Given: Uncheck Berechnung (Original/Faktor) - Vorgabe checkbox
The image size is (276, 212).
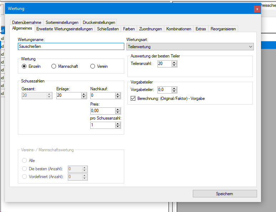Looking at the screenshot, I should pyautogui.click(x=133, y=99).
